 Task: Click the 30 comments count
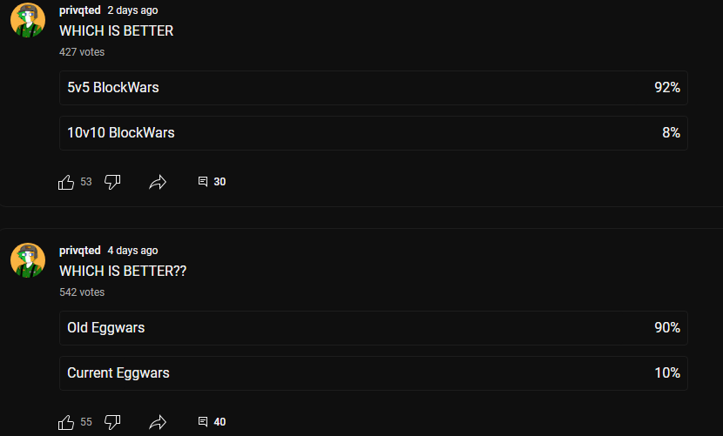tap(220, 182)
